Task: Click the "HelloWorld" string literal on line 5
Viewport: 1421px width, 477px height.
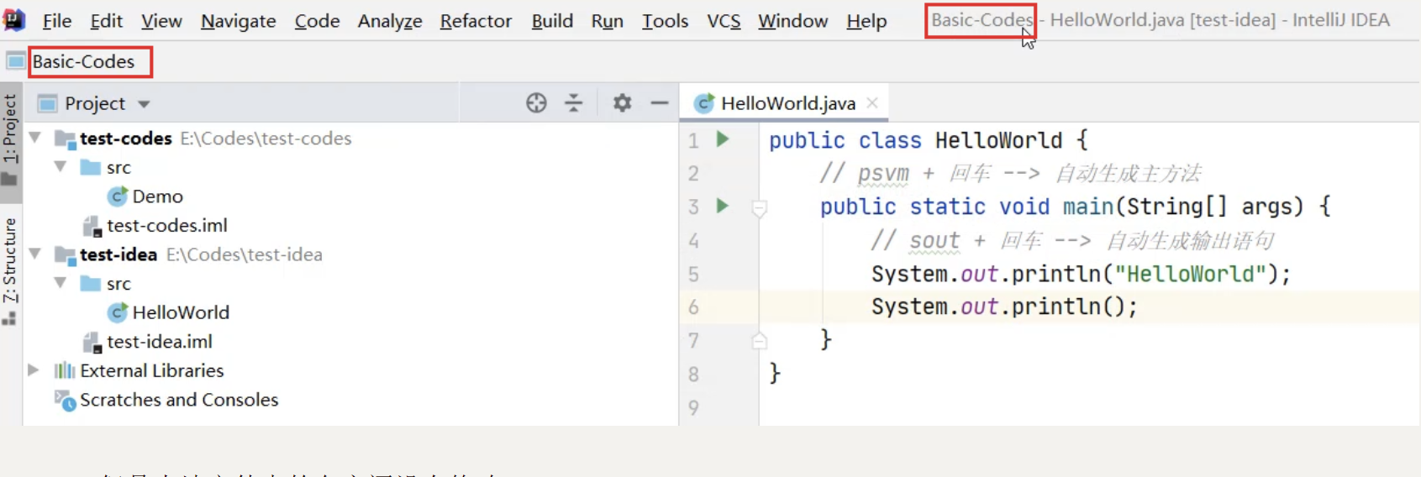Action: 1190,274
